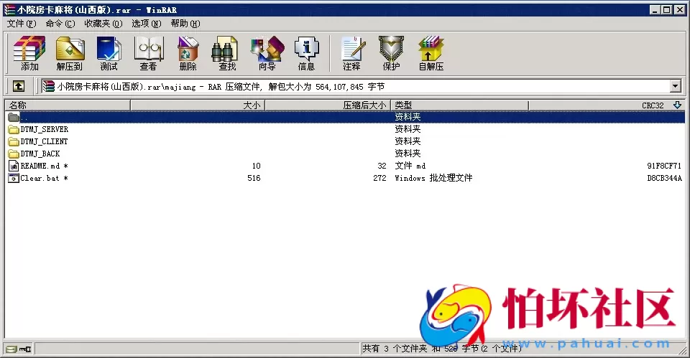The height and width of the screenshot is (358, 690).
Task: Select the README.md file icon
Action: point(14,166)
